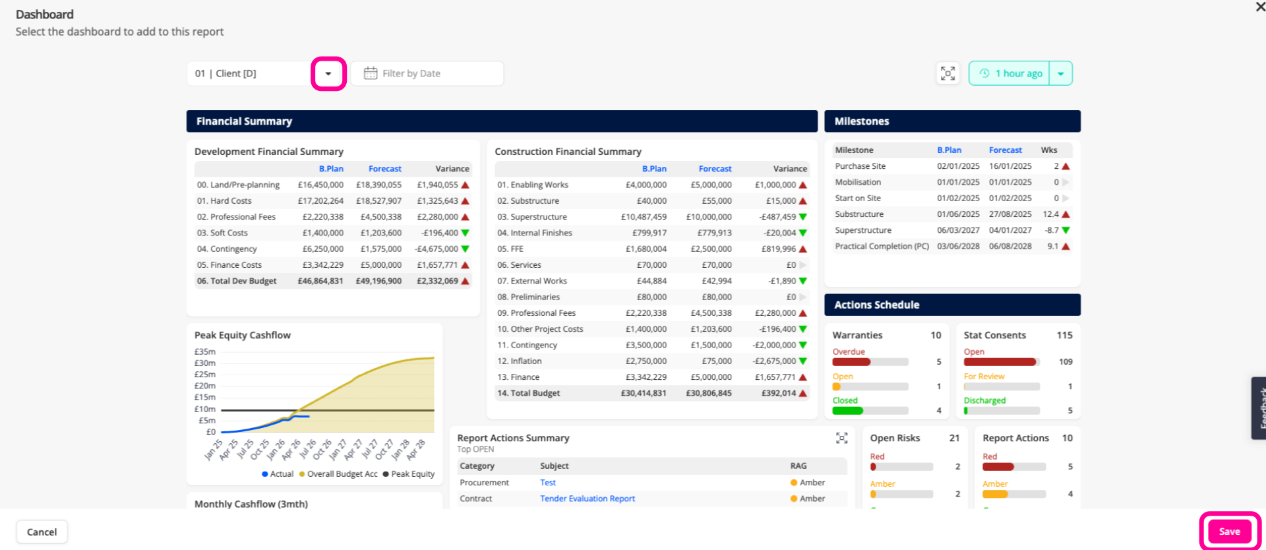Click the green arrow for 04. Contingency variance
This screenshot has width=1266, height=550.
465,249
